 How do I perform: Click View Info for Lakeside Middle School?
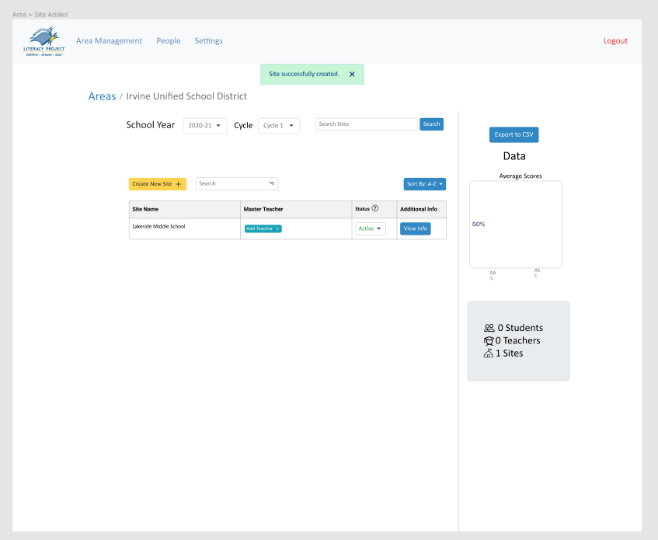click(414, 228)
